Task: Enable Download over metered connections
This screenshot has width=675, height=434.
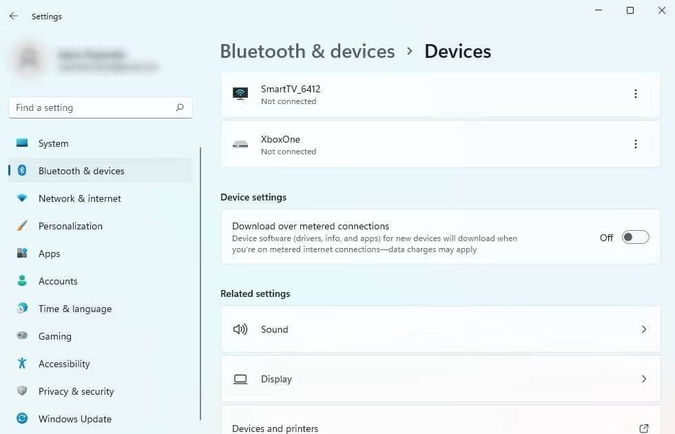Action: (x=634, y=237)
